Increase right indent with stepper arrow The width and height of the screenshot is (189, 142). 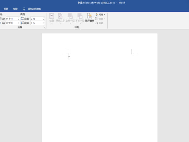tap(19, 22)
